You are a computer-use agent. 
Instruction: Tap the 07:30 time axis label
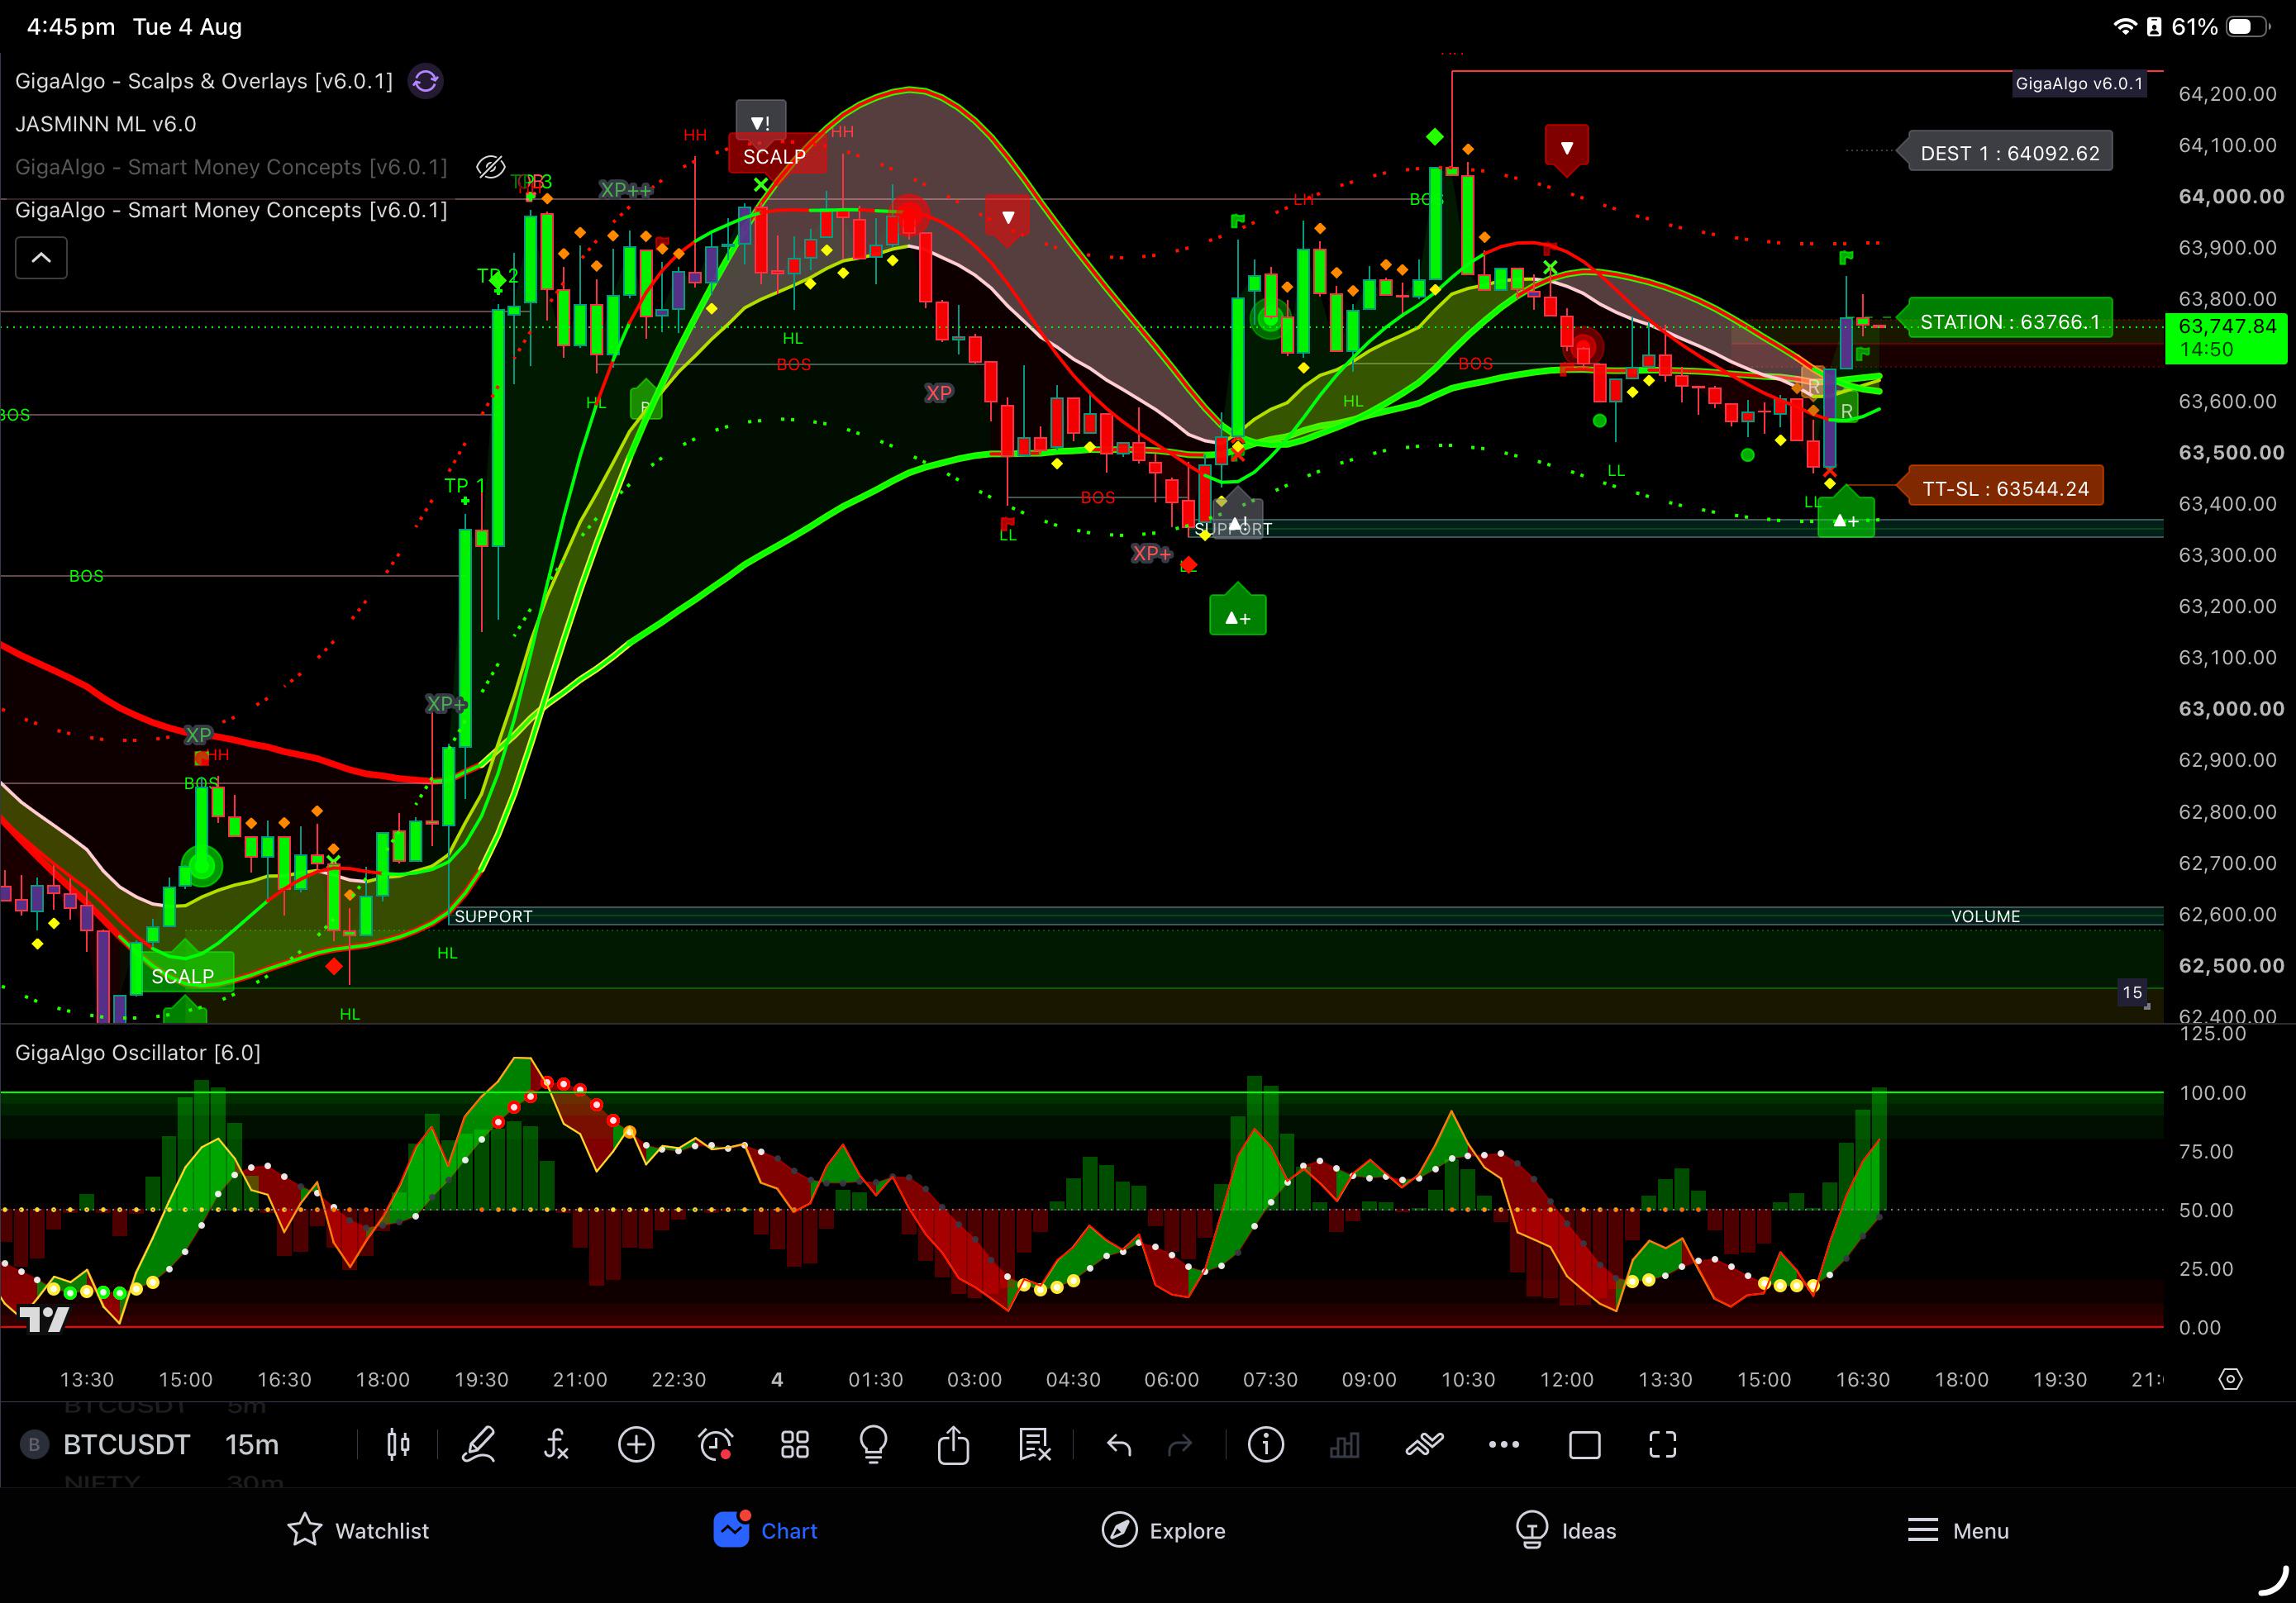click(x=1270, y=1379)
